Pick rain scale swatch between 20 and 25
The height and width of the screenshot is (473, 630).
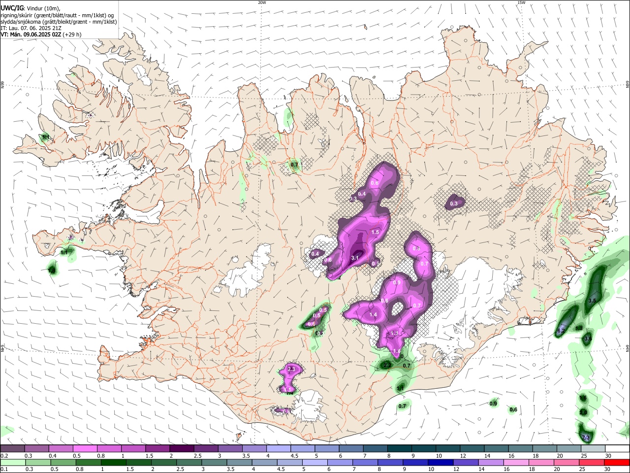coord(566,462)
